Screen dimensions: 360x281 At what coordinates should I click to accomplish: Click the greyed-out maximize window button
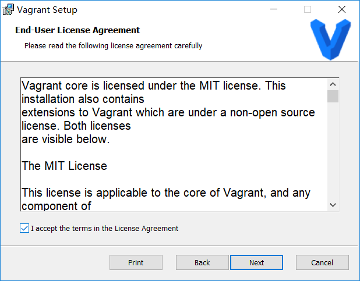[308, 10]
